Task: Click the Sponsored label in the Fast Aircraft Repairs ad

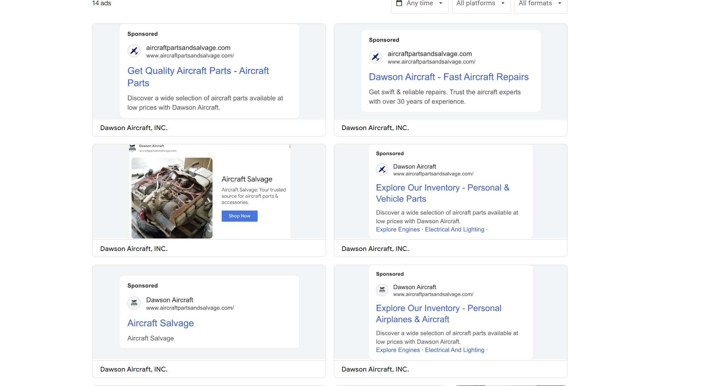Action: point(384,40)
